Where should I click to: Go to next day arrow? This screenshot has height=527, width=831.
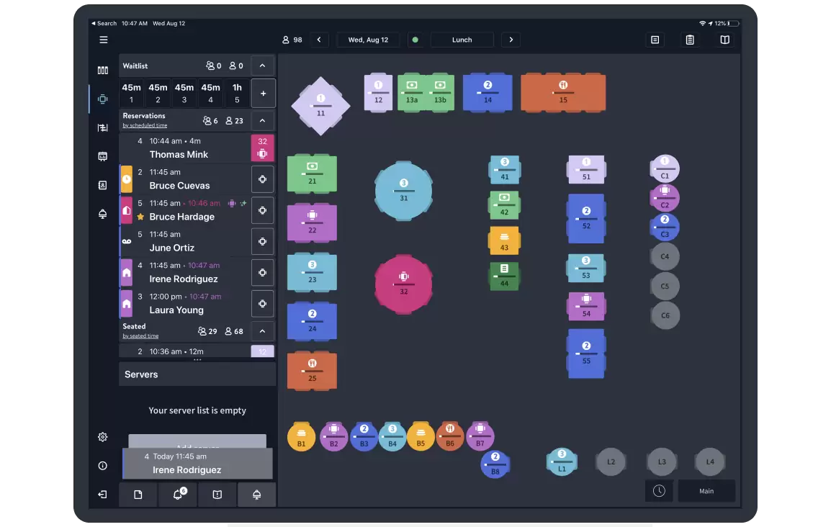tap(511, 40)
